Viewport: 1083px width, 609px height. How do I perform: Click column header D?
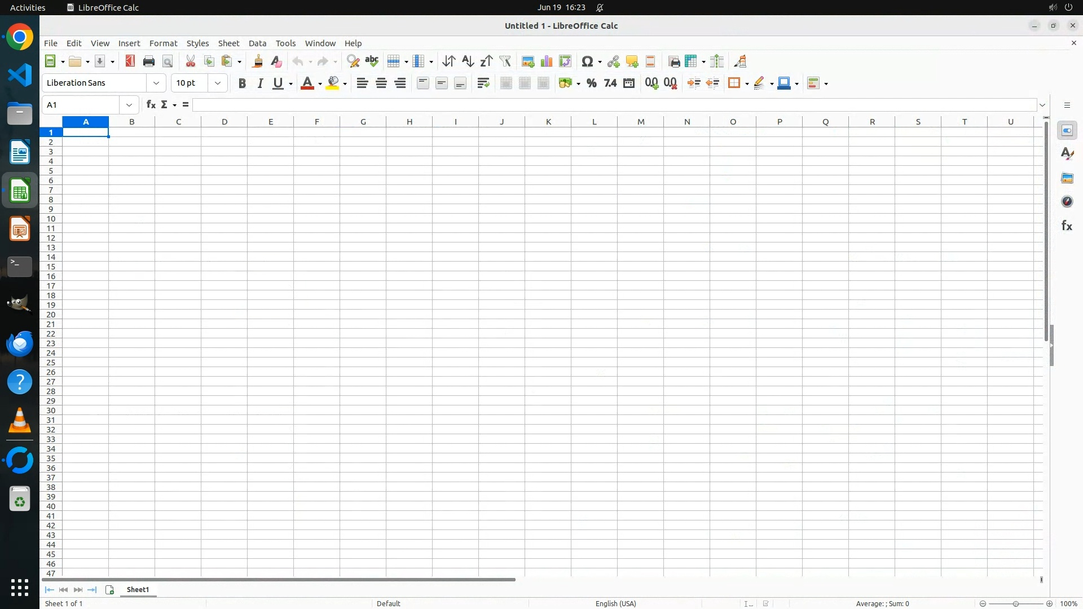[x=224, y=122]
